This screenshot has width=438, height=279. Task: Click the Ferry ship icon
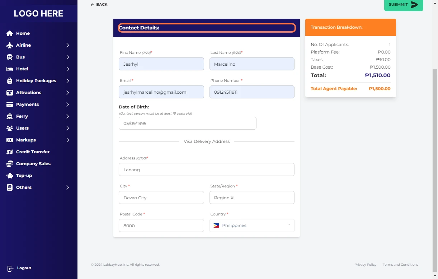(10, 116)
